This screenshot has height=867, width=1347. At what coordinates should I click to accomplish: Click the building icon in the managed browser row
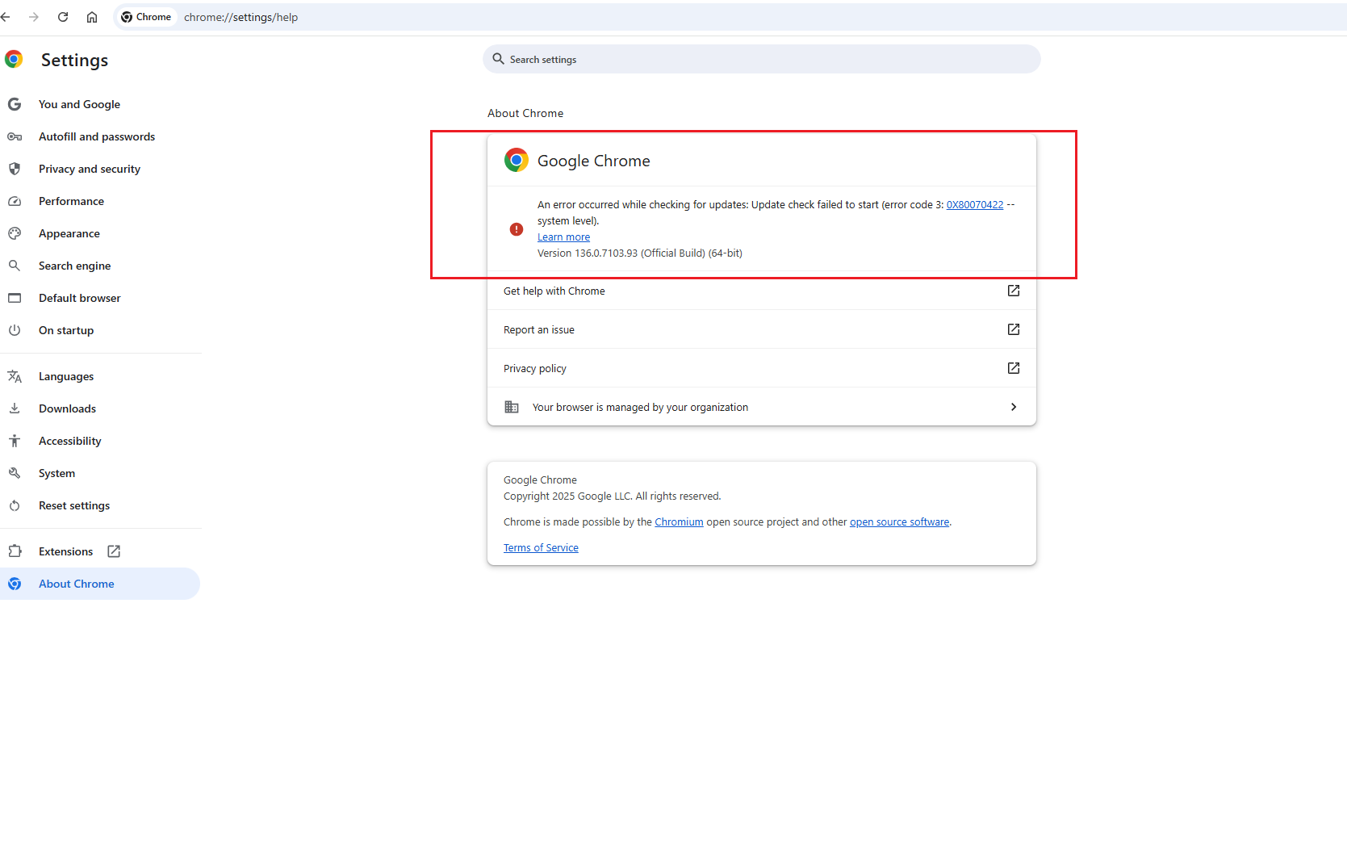tap(512, 407)
